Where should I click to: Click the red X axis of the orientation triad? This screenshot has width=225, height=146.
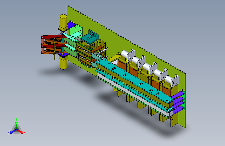pos(20,131)
